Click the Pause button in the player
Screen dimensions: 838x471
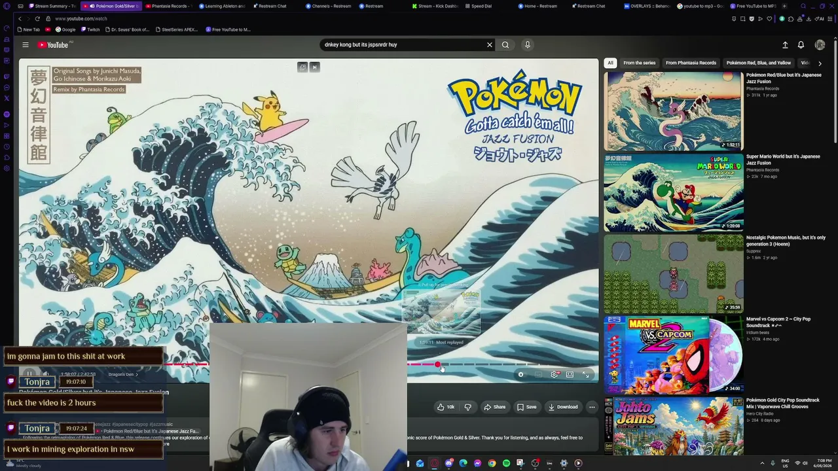[31, 374]
